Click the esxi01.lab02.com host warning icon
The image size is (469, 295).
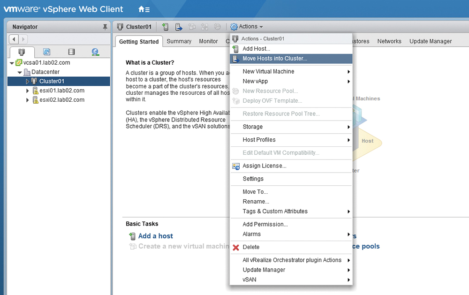click(x=35, y=91)
